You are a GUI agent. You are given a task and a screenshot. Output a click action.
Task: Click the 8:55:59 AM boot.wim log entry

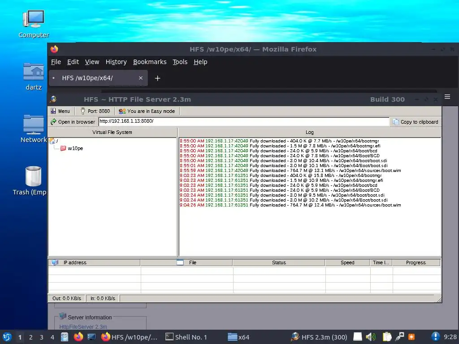290,171
